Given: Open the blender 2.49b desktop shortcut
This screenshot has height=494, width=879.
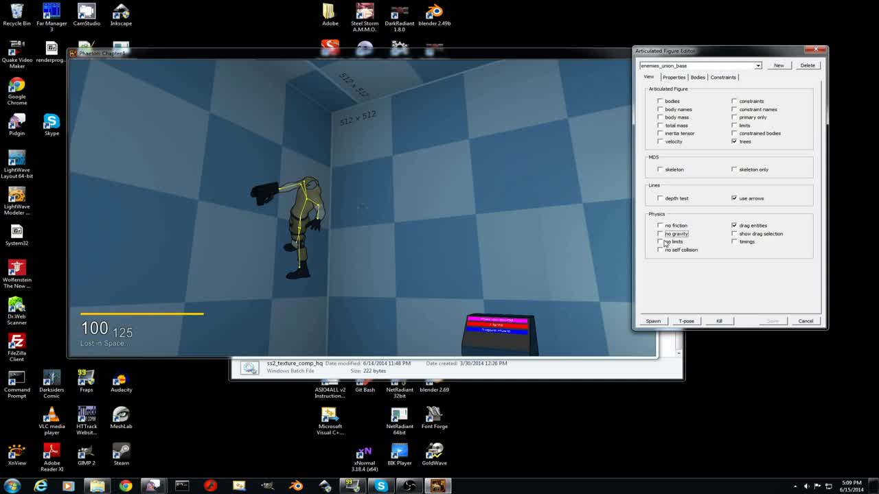Looking at the screenshot, I should (434, 15).
